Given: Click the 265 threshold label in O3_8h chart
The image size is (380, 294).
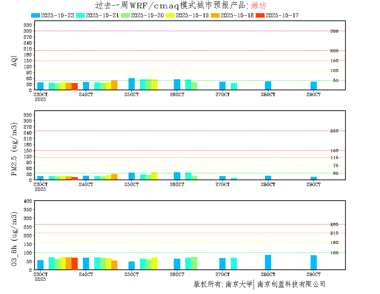Looking at the screenshot, I should [x=334, y=224].
